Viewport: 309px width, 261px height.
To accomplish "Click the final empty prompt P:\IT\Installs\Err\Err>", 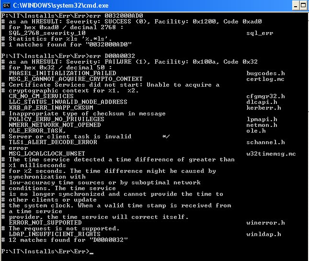I will point(46,251).
